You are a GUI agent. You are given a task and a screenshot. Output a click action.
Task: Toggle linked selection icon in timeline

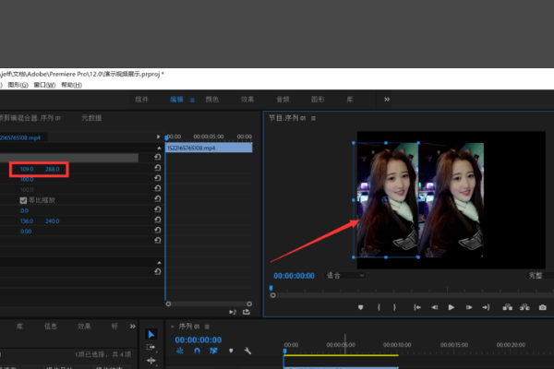(x=213, y=351)
